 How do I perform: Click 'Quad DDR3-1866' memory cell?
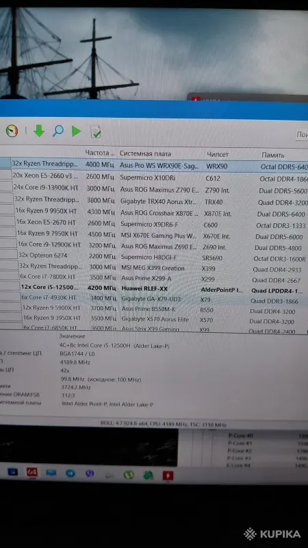274,301
